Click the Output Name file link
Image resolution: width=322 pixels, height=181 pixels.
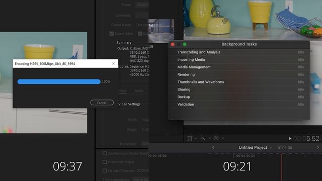[x=142, y=25]
